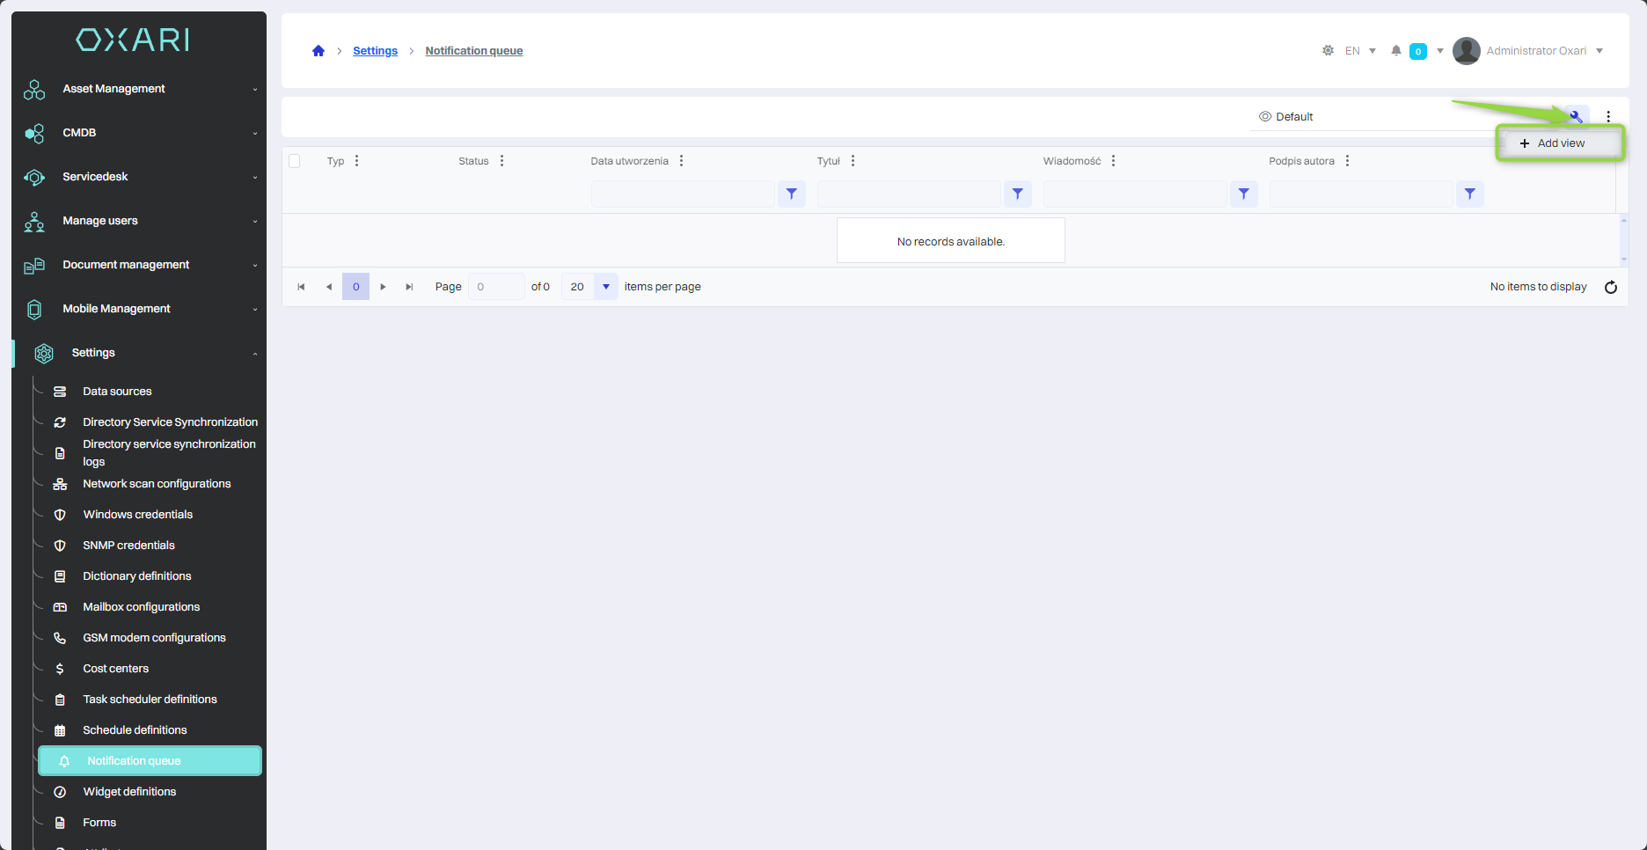
Task: Expand the Asset Management menu
Action: pyautogui.click(x=141, y=89)
